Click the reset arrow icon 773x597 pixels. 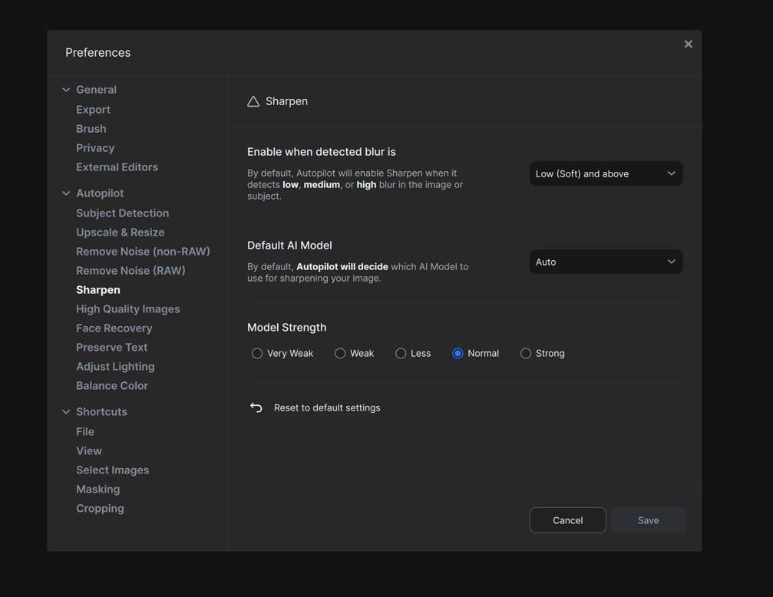pyautogui.click(x=256, y=407)
